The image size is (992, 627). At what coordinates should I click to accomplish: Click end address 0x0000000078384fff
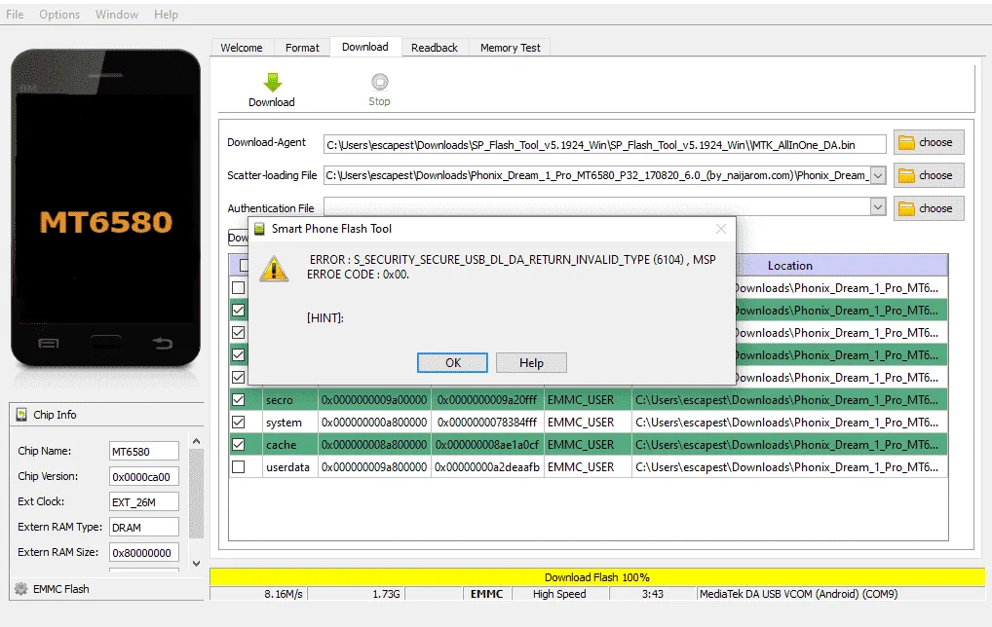pyautogui.click(x=487, y=423)
